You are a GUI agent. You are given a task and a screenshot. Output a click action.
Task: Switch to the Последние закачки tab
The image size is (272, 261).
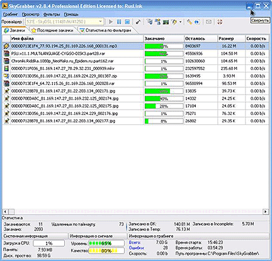52,30
